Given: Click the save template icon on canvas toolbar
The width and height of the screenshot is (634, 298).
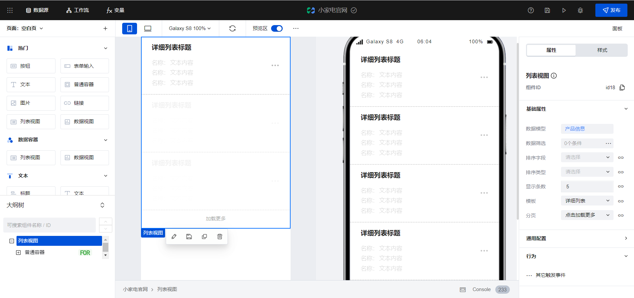Looking at the screenshot, I should point(189,237).
